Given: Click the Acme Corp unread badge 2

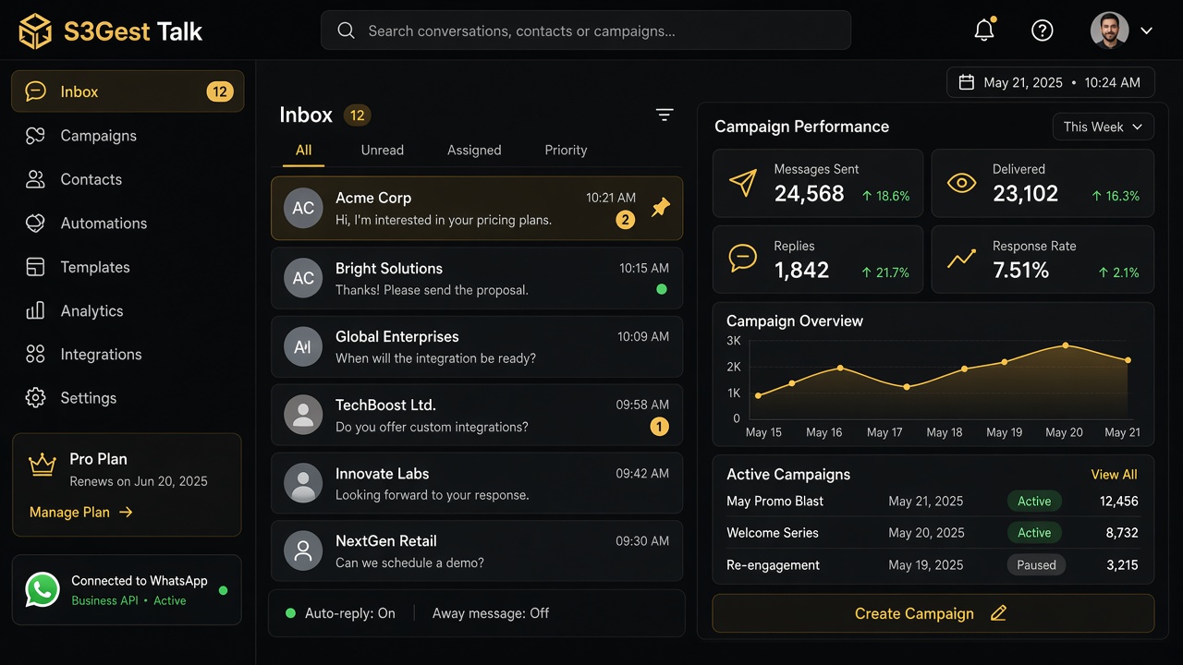Looking at the screenshot, I should 626,220.
